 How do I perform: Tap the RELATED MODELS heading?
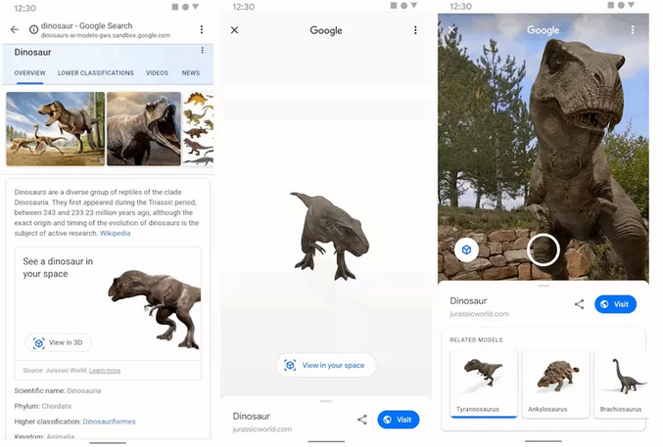[476, 339]
